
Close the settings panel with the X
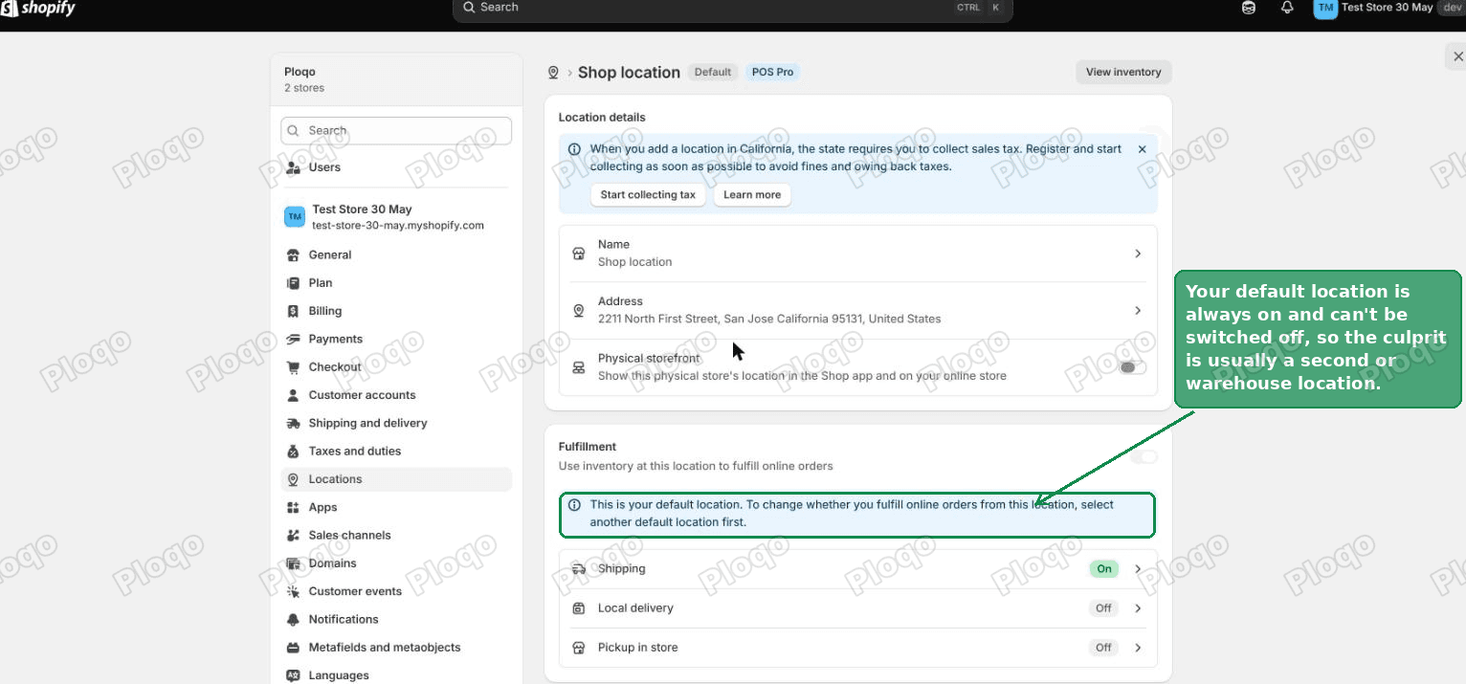1457,57
